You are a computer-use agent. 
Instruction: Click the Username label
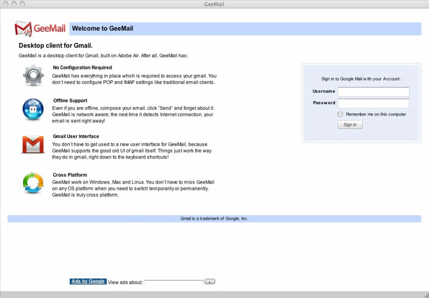[324, 91]
